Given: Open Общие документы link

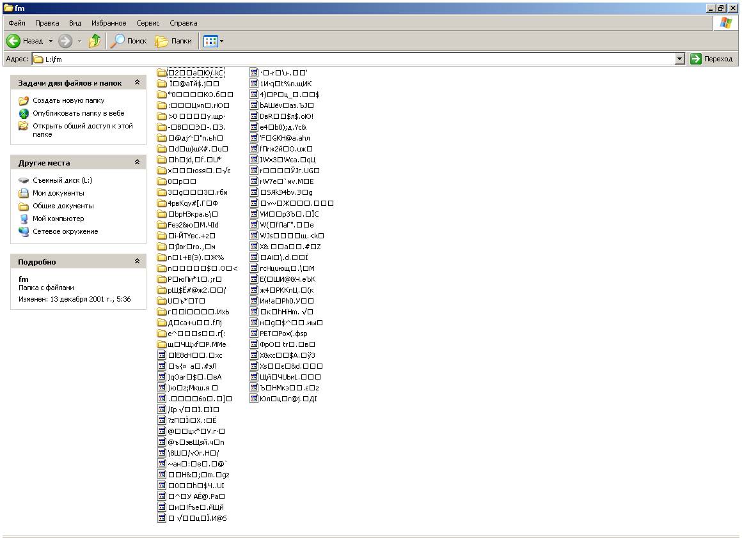Looking at the screenshot, I should [x=63, y=206].
